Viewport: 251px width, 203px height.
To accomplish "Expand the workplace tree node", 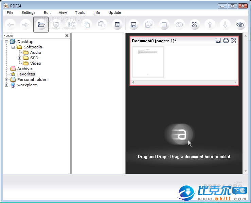I will (7, 85).
